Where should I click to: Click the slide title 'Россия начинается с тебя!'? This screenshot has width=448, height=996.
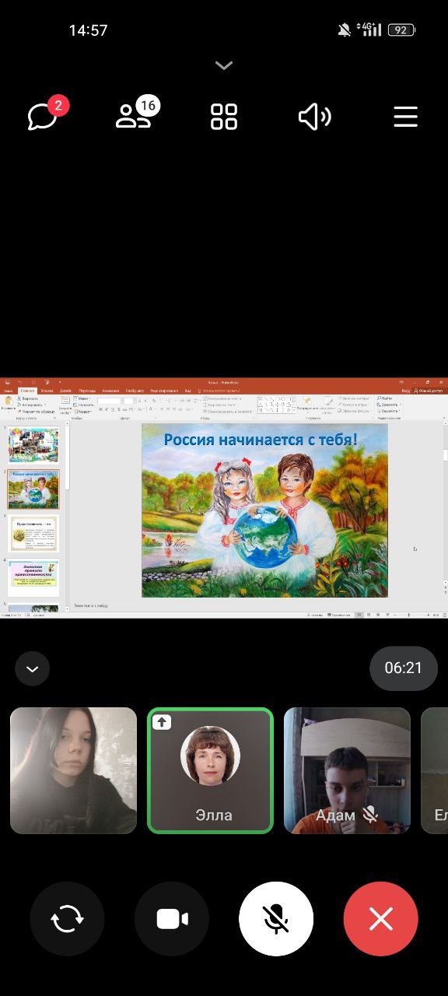[x=261, y=440]
